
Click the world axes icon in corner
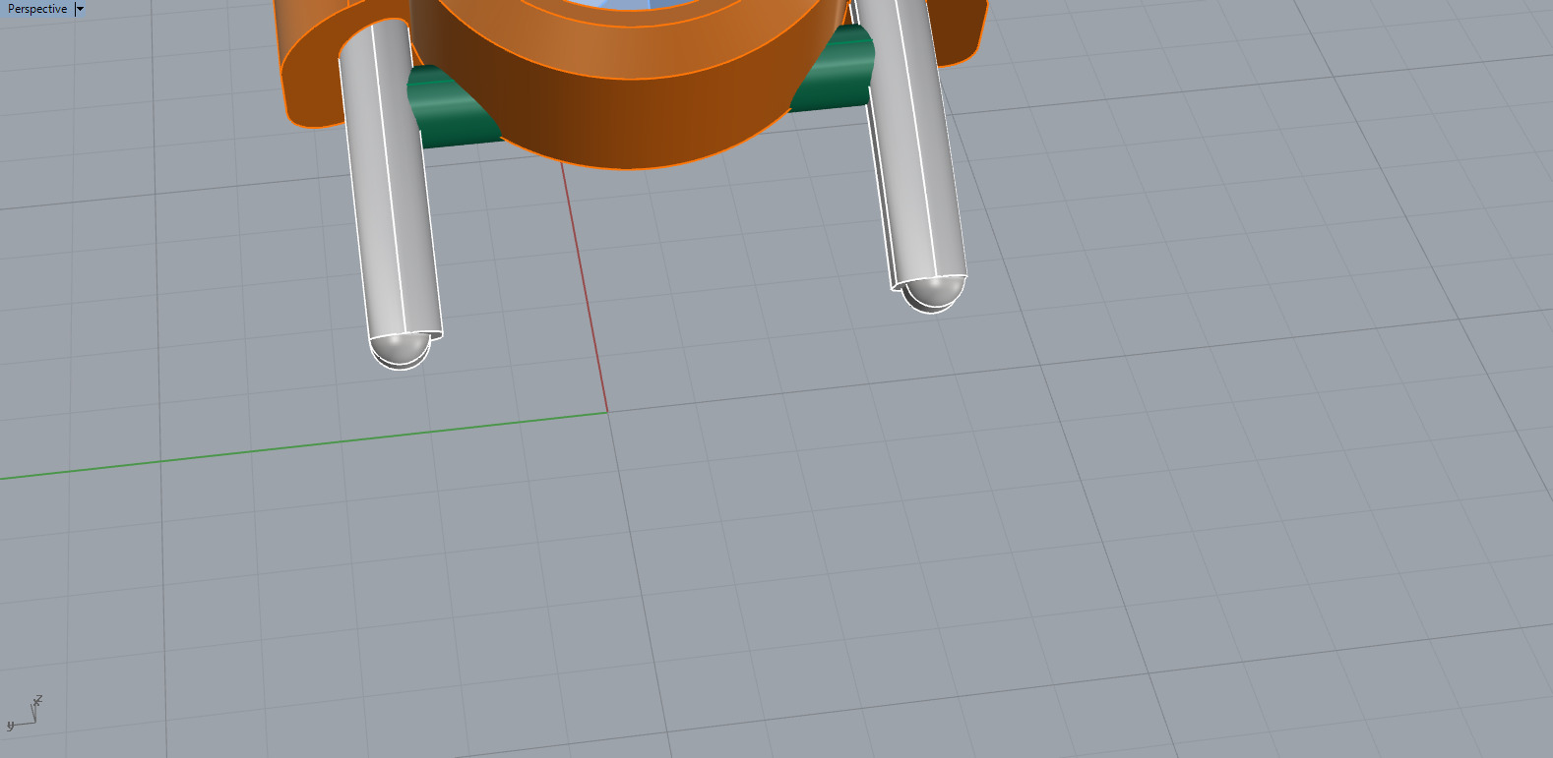tap(25, 713)
